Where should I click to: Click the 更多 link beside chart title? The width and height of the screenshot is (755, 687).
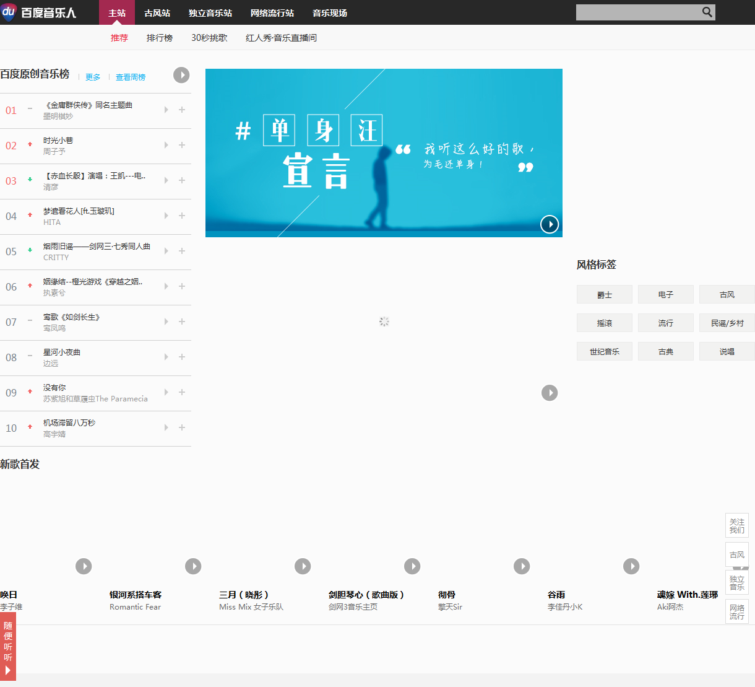[93, 77]
